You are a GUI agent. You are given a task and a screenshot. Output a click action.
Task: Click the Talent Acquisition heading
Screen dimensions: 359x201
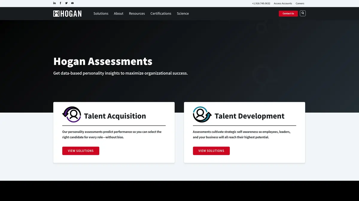pyautogui.click(x=115, y=116)
